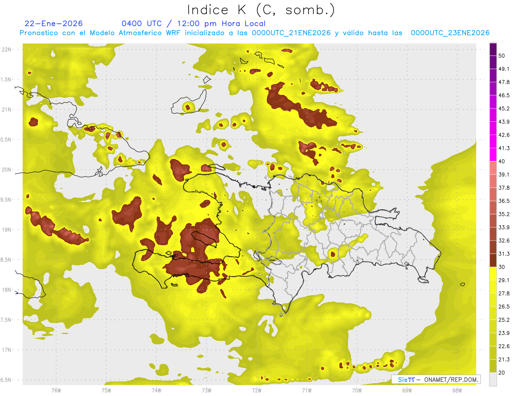Select the "18N" latitude axis label
The width and height of the screenshot is (513, 396).
click(7, 290)
